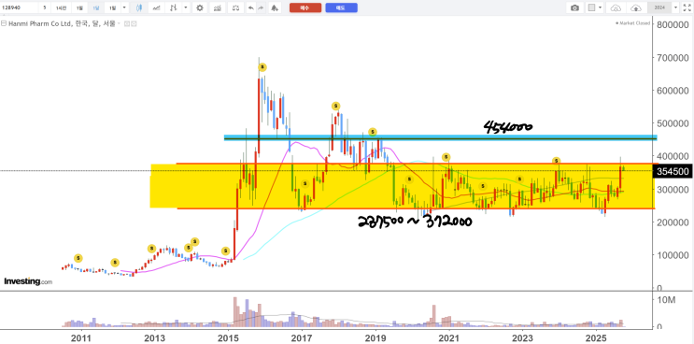Click the Hanmi Pharm Co Ltd title text
The width and height of the screenshot is (694, 344).
tap(40, 24)
